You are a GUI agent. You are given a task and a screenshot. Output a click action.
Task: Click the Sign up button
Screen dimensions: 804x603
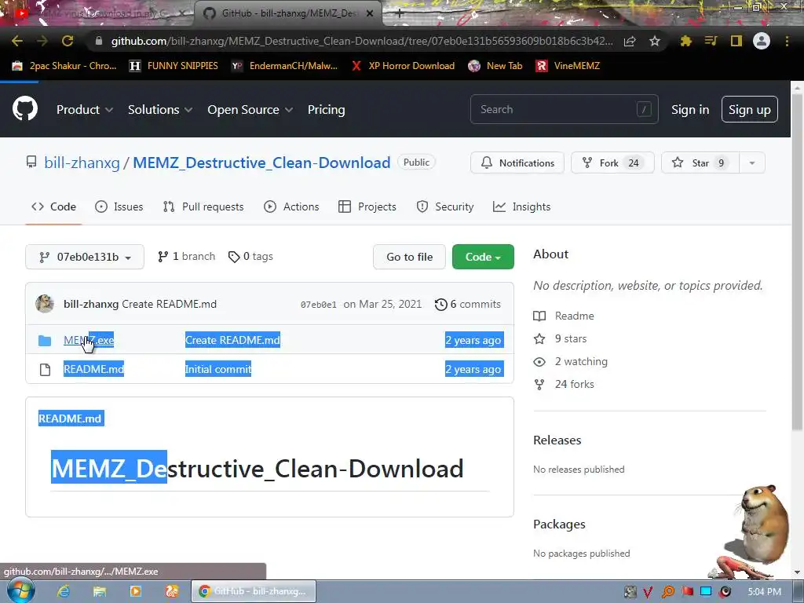tap(749, 109)
